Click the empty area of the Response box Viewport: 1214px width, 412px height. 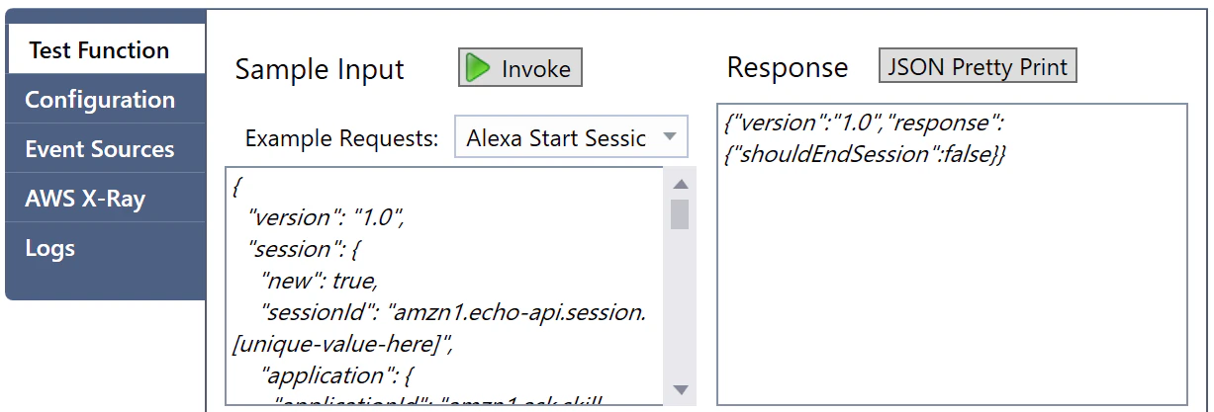[952, 287]
